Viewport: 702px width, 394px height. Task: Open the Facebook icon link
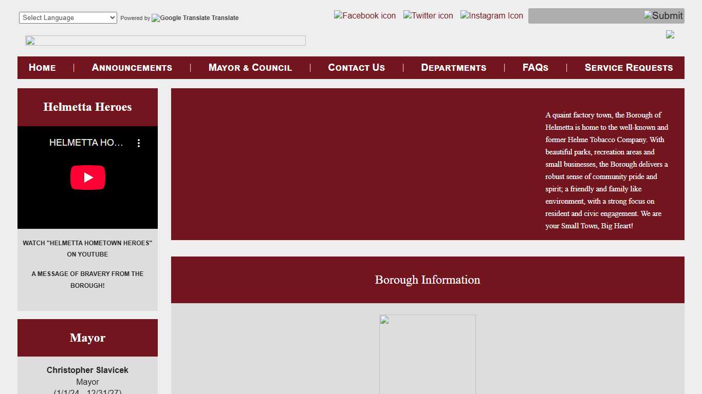pos(365,16)
